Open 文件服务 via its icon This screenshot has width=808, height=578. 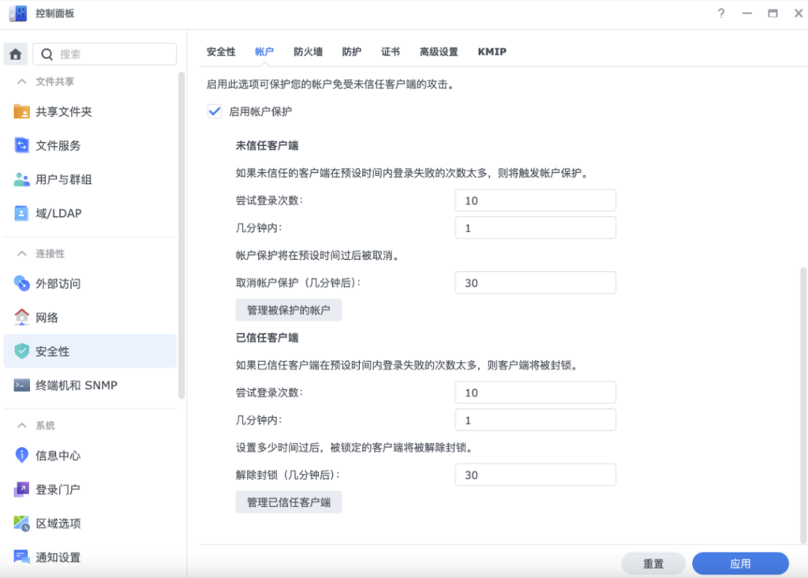point(22,145)
